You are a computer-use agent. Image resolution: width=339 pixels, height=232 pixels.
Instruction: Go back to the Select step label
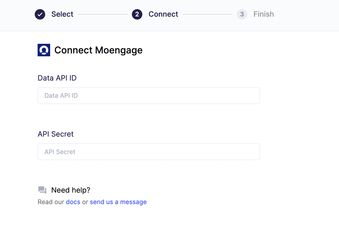(62, 14)
